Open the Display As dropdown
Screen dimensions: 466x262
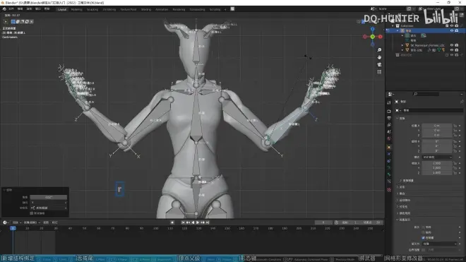(x=439, y=244)
